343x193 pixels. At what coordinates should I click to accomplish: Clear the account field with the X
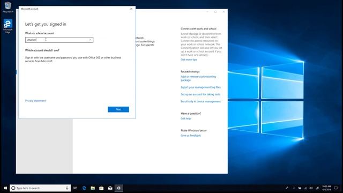tap(90, 40)
